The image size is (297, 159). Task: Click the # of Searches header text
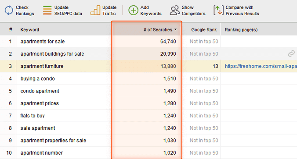[158, 30]
